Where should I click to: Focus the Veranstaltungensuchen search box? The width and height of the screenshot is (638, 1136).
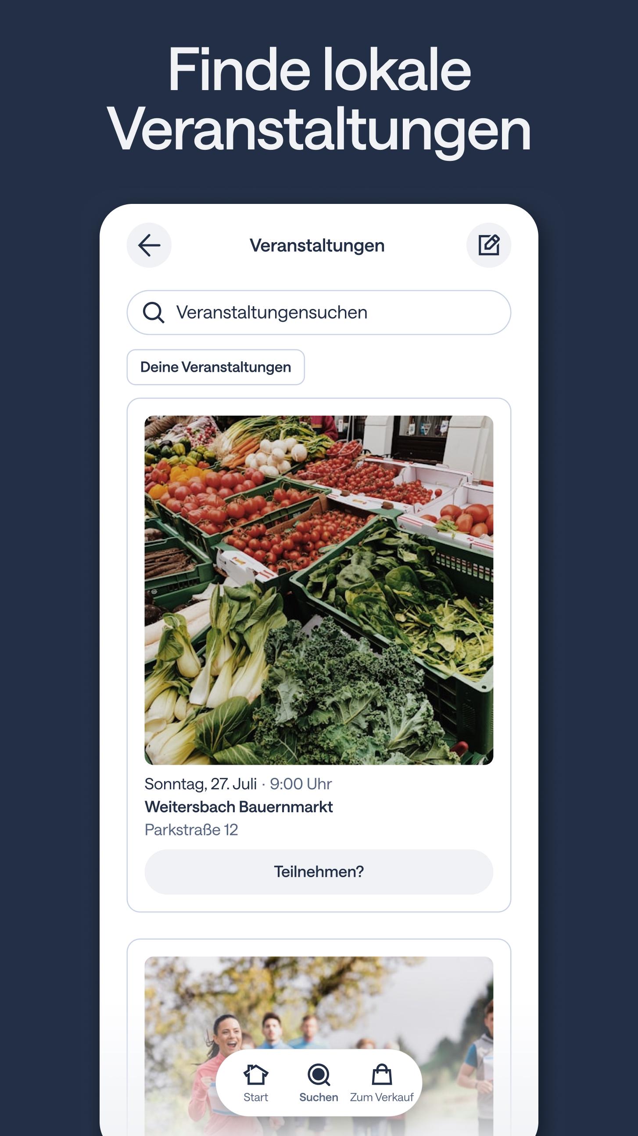[319, 312]
